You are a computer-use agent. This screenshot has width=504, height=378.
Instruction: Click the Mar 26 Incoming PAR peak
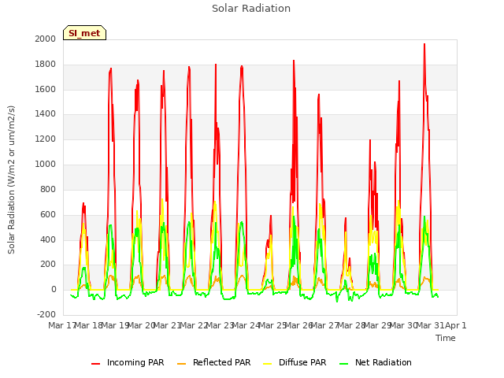point(294,61)
